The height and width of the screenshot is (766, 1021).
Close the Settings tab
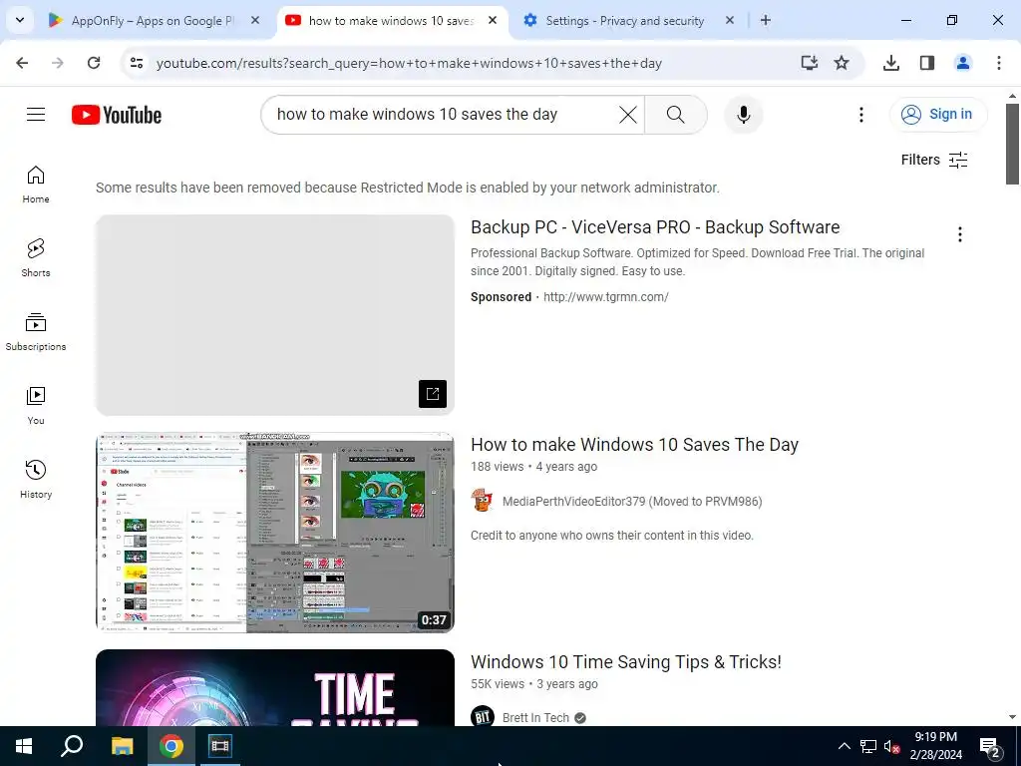pos(729,20)
